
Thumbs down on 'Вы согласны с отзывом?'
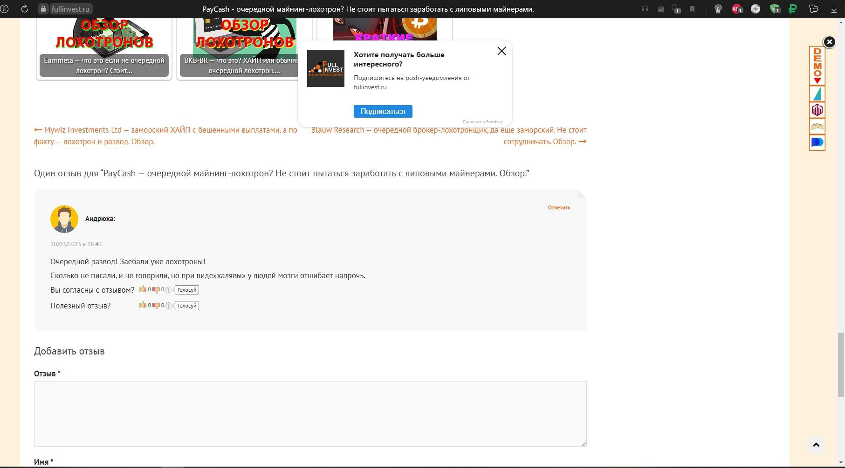pyautogui.click(x=156, y=290)
